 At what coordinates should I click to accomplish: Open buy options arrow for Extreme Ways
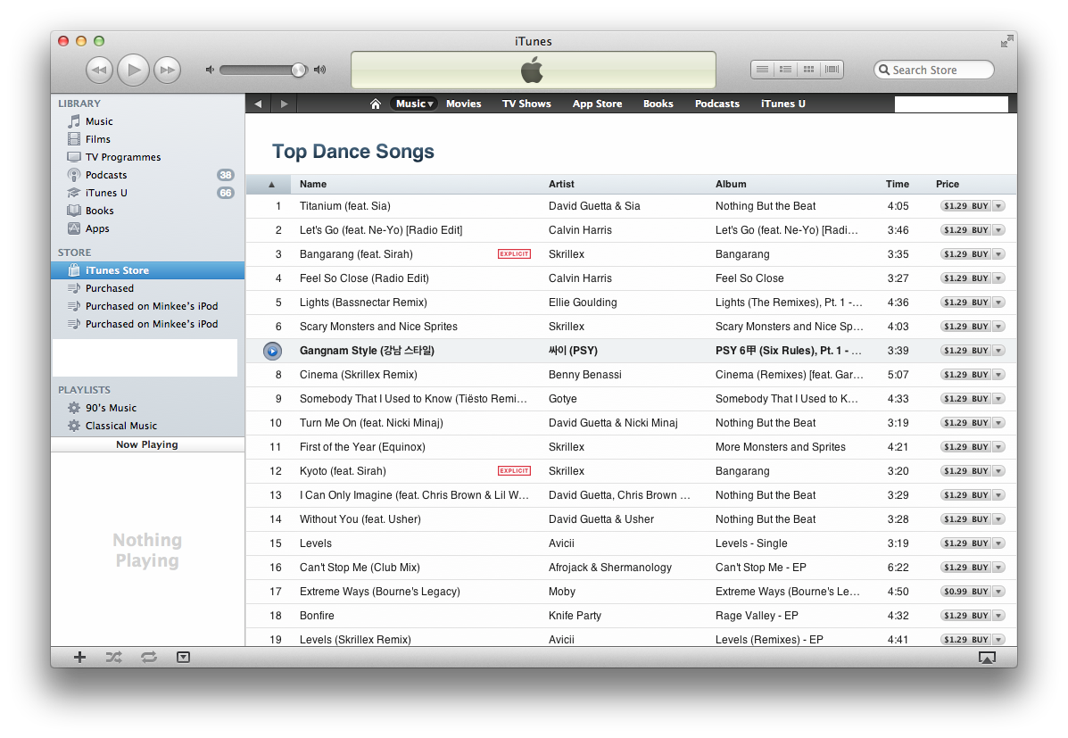998,592
